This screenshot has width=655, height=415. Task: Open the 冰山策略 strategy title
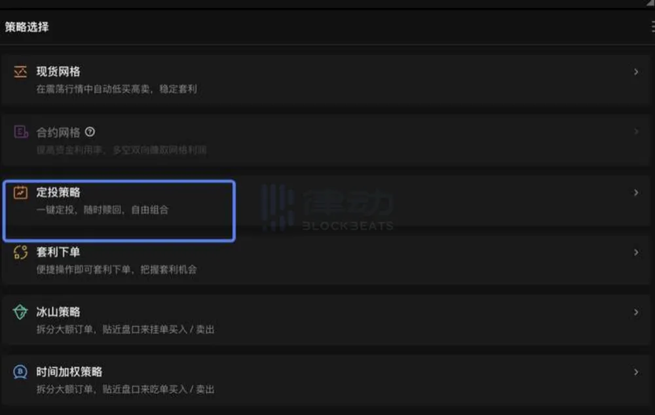(58, 312)
